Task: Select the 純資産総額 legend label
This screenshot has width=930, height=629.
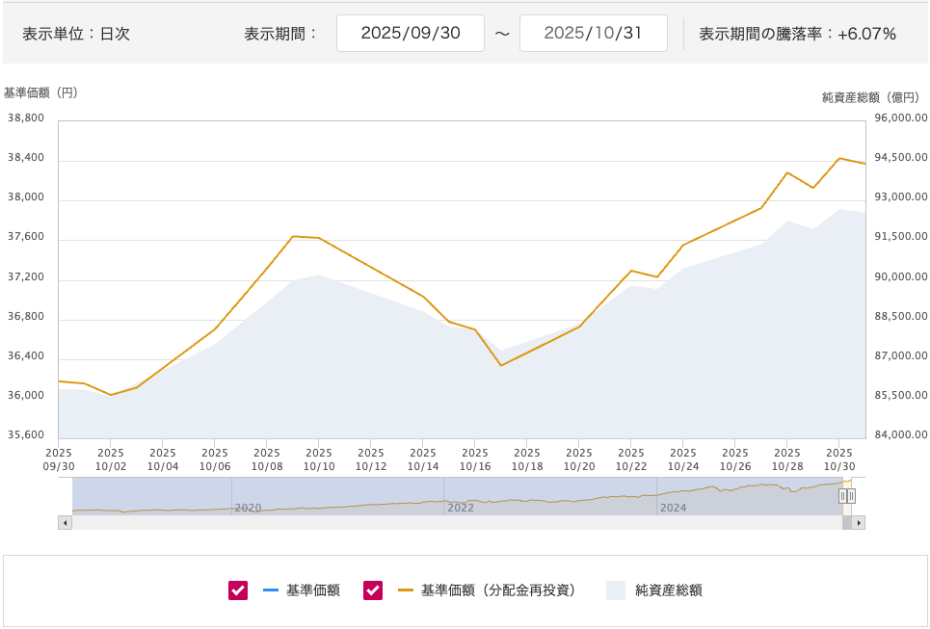Action: [668, 590]
